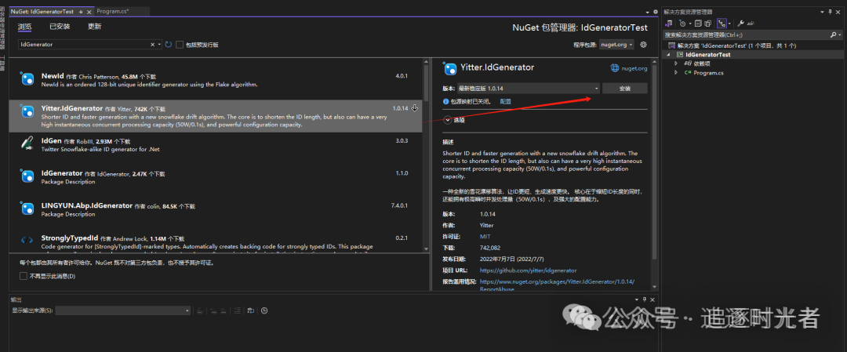Open search history dropdown in NuGet search box
847x352 pixels.
coord(160,45)
